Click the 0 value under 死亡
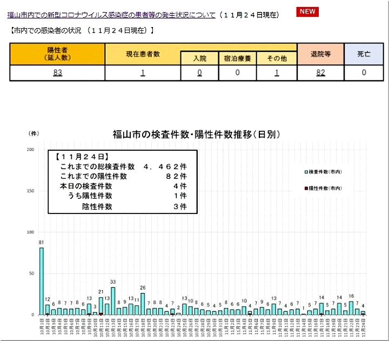The image size is (389, 341). [364, 73]
